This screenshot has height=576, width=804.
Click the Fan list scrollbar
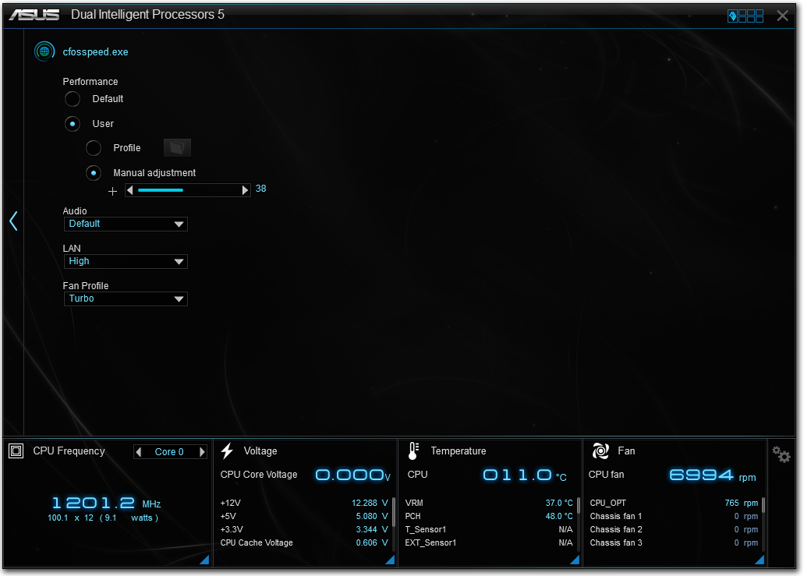[763, 505]
